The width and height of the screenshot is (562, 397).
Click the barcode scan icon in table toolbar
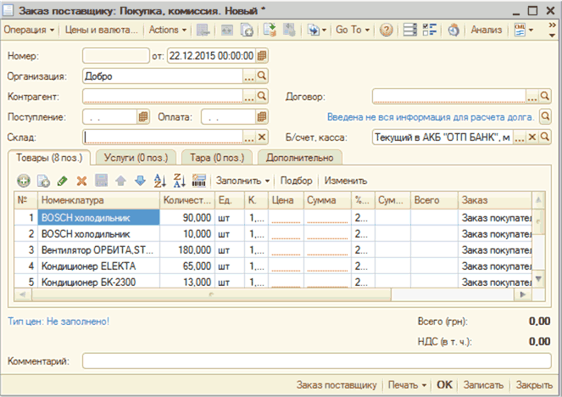pos(199,181)
